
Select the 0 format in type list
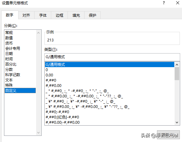110,70
